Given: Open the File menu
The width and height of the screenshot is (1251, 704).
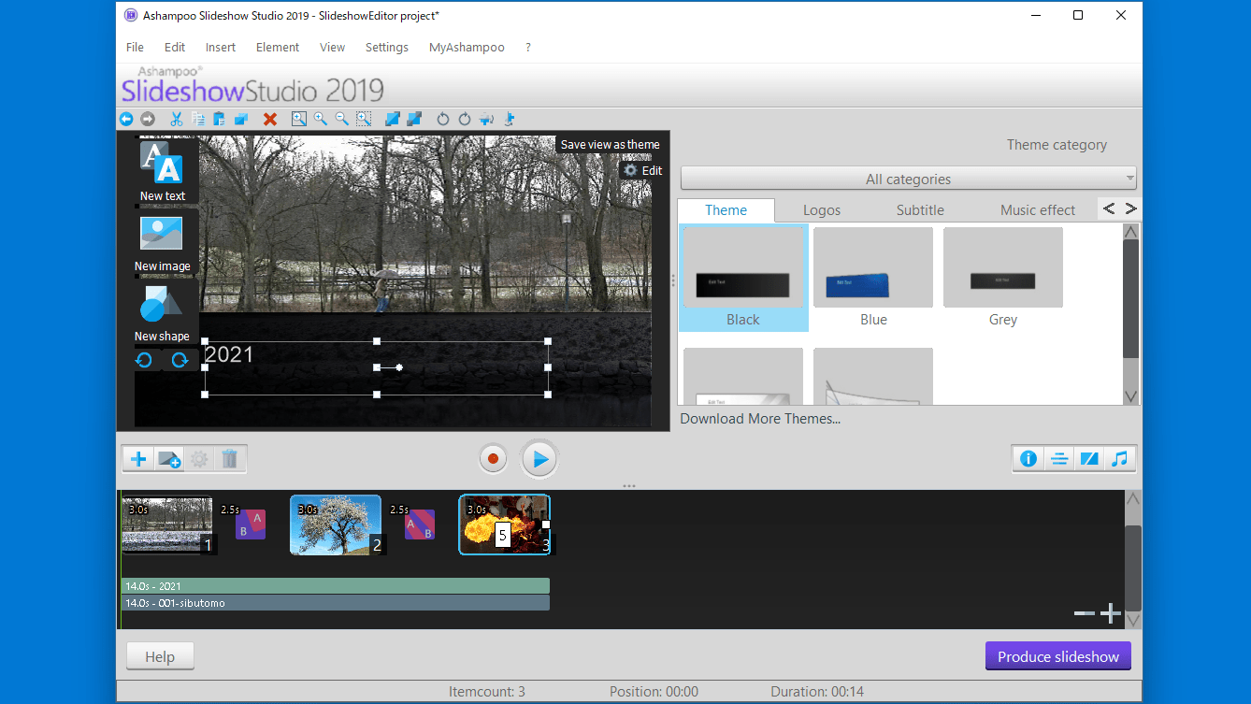Looking at the screenshot, I should 135,47.
